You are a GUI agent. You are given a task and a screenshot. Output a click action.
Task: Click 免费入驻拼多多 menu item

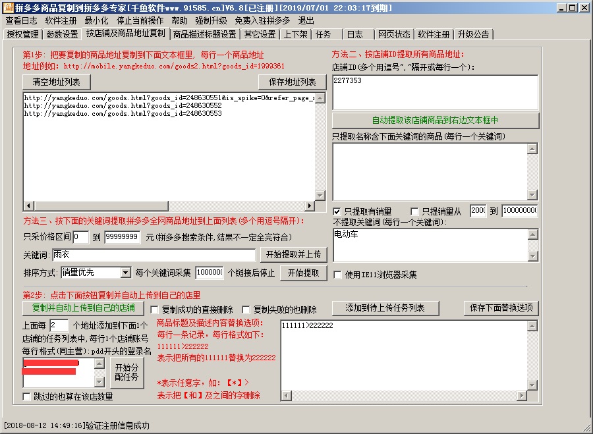[x=262, y=20]
